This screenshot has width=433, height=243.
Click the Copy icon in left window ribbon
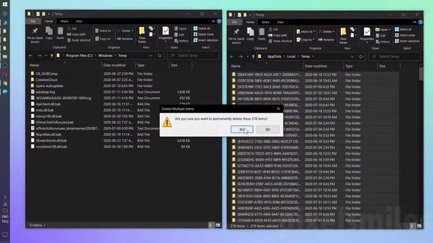pyautogui.click(x=49, y=33)
